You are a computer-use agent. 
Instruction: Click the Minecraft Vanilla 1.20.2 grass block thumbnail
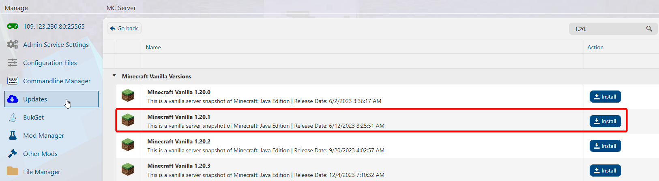tap(128, 145)
